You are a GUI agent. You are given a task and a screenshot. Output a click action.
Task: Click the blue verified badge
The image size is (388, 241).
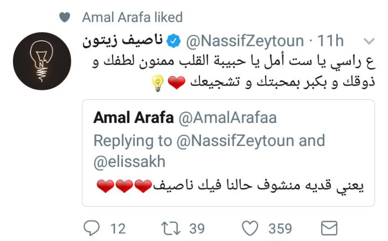click(x=172, y=41)
